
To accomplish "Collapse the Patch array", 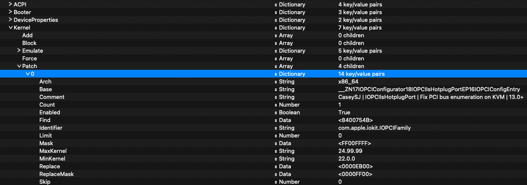I will point(19,66).
